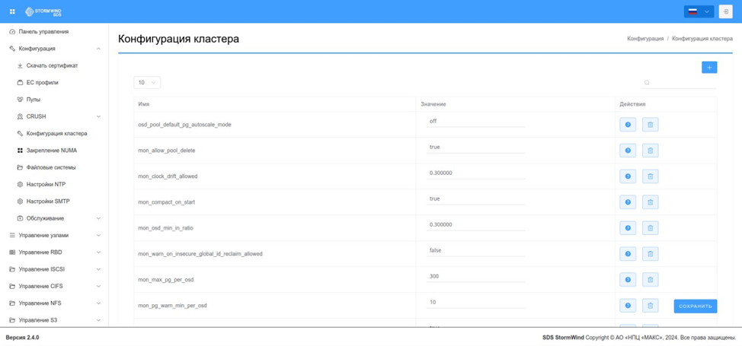Image resolution: width=742 pixels, height=346 pixels.
Task: Delete mon_compact_on_start parameter
Action: pyautogui.click(x=650, y=202)
